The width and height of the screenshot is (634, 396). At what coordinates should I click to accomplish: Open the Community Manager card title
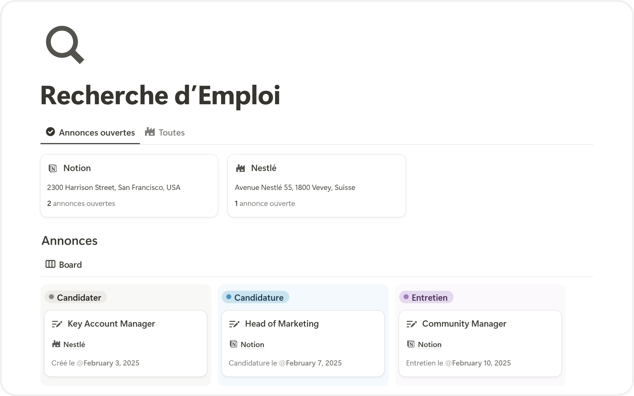coord(464,324)
